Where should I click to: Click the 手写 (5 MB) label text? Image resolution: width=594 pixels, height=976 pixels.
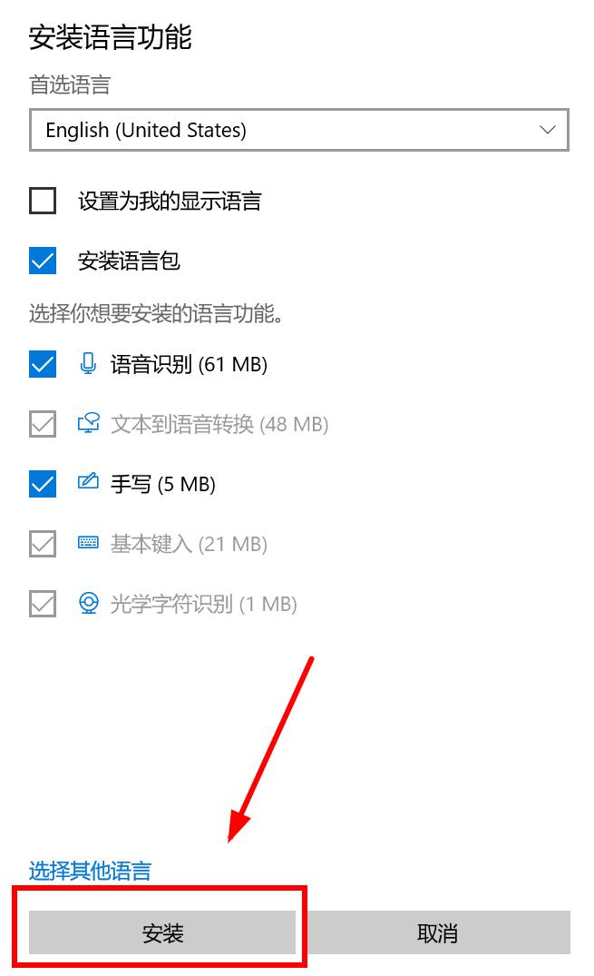point(163,484)
